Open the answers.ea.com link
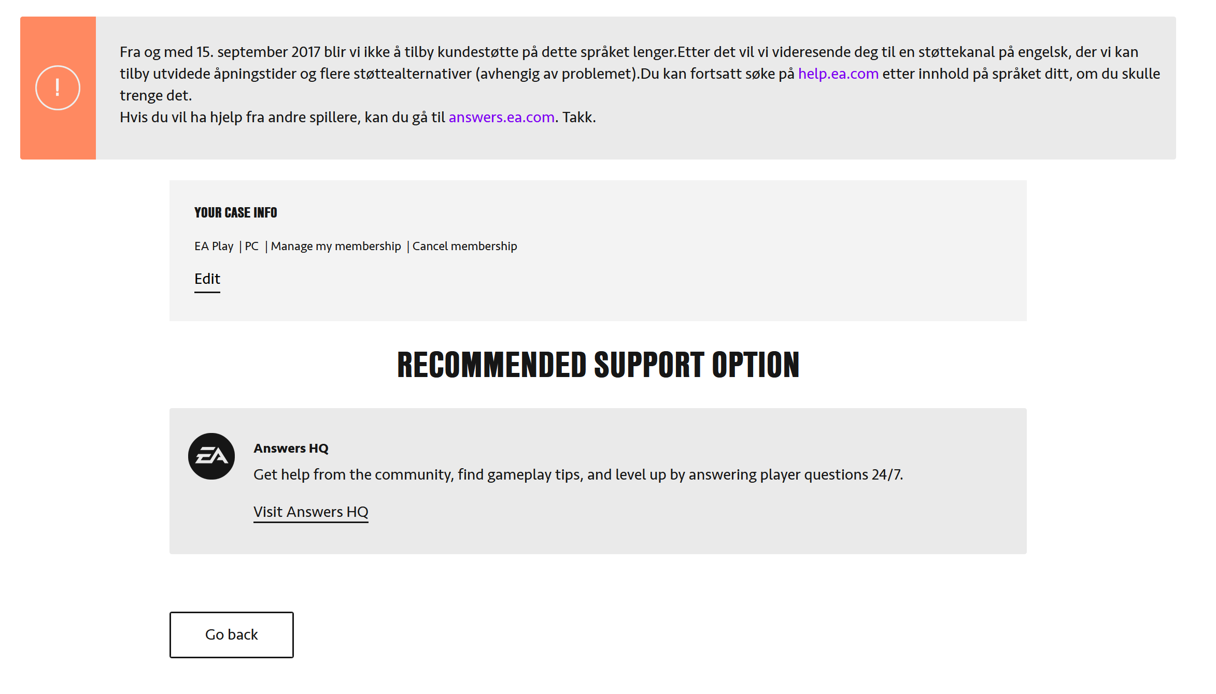1216x694 pixels. pyautogui.click(x=501, y=117)
